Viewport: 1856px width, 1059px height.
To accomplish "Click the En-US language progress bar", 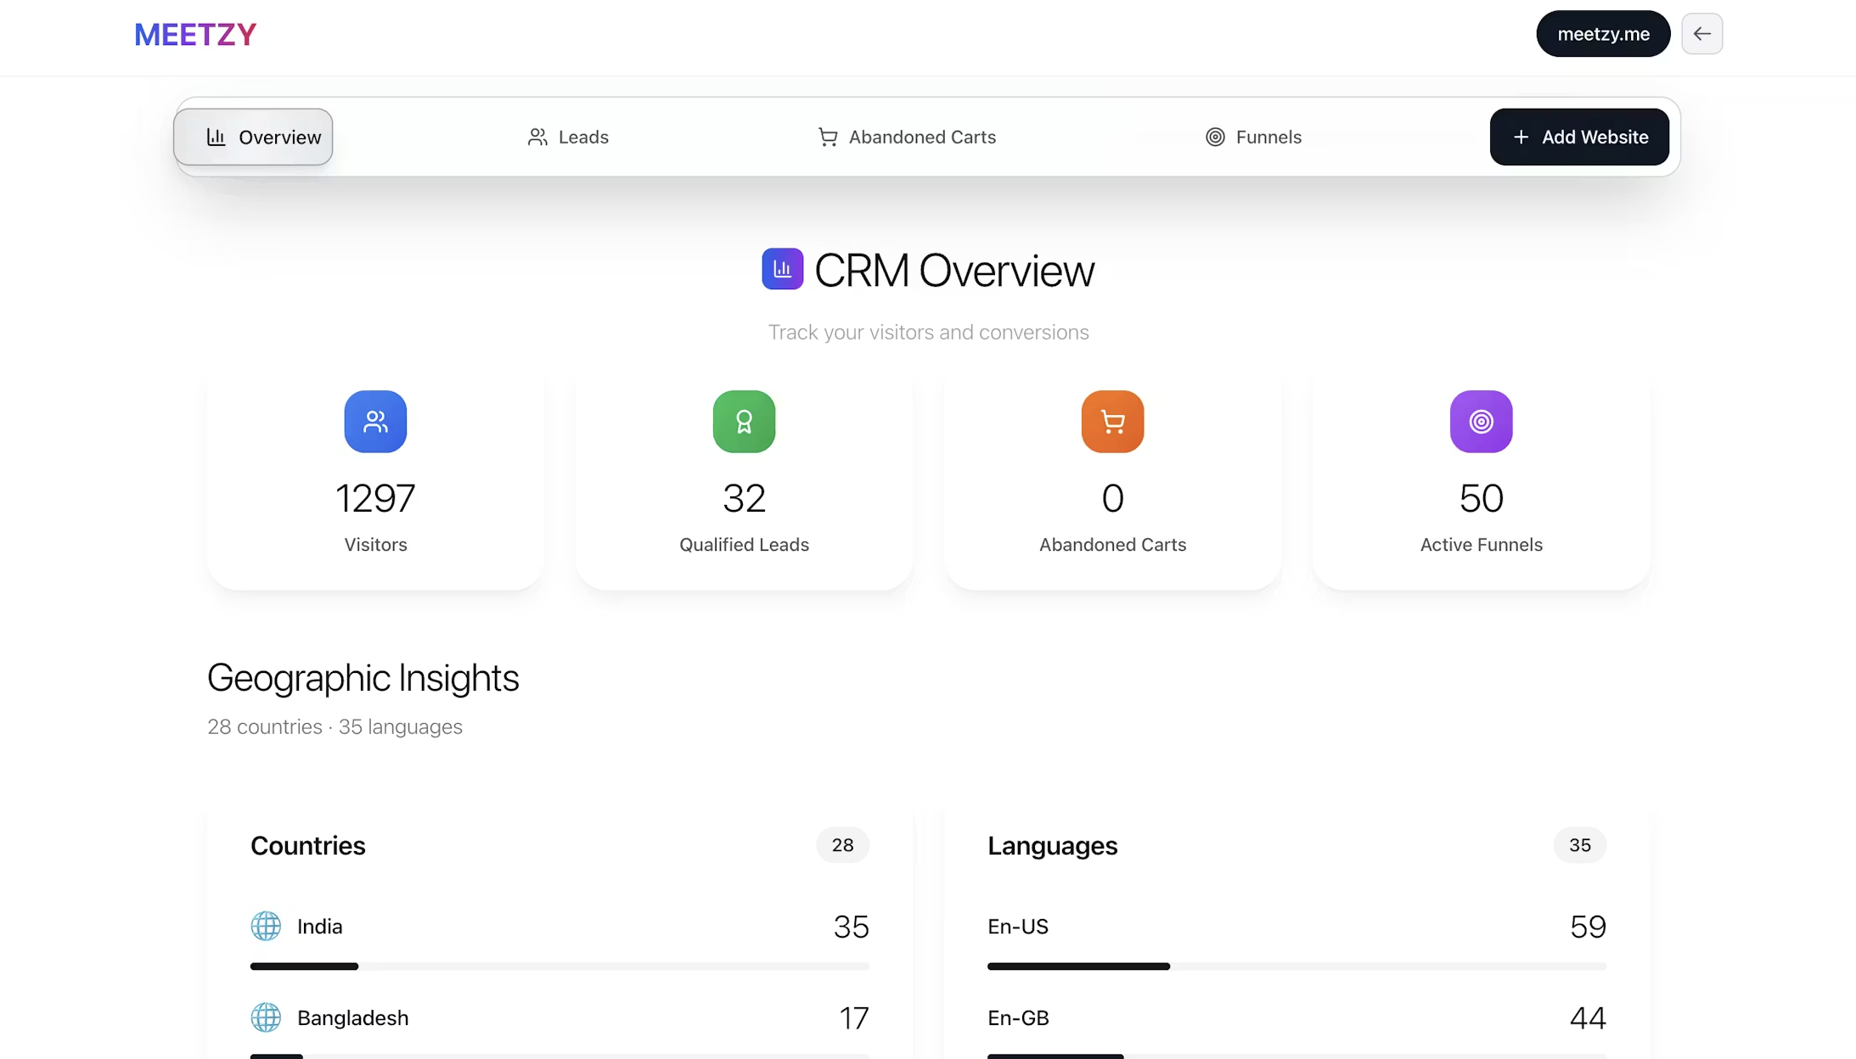I will [x=1296, y=967].
